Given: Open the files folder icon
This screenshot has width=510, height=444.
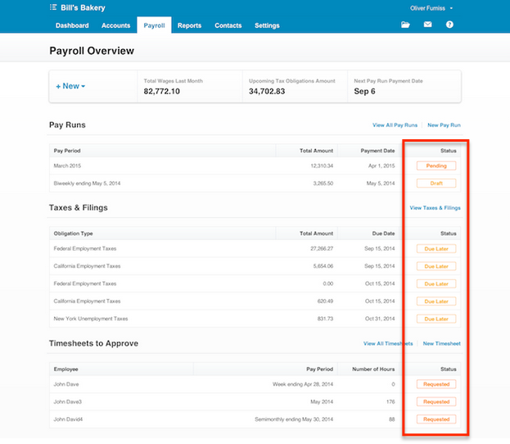Looking at the screenshot, I should click(x=405, y=25).
